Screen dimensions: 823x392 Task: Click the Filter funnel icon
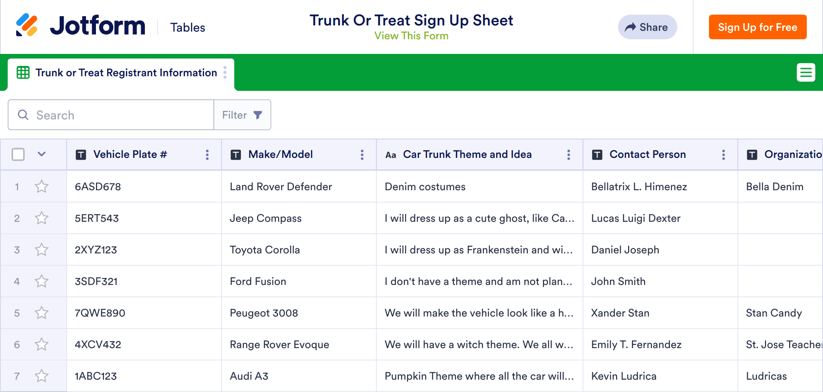(x=258, y=115)
